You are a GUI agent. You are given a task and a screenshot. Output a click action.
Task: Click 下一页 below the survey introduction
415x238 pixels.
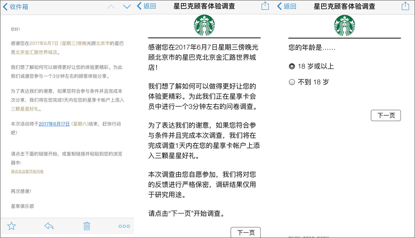click(x=246, y=232)
